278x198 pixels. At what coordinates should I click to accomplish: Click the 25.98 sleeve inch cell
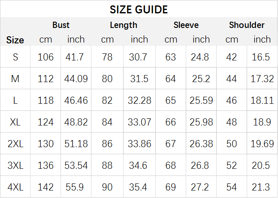click(x=201, y=122)
